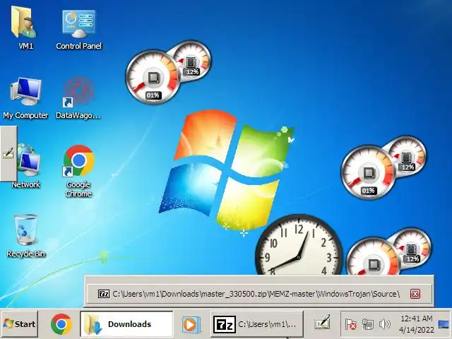Select the Recycle Bin icon
Image resolution: width=452 pixels, height=339 pixels.
pyautogui.click(x=25, y=236)
